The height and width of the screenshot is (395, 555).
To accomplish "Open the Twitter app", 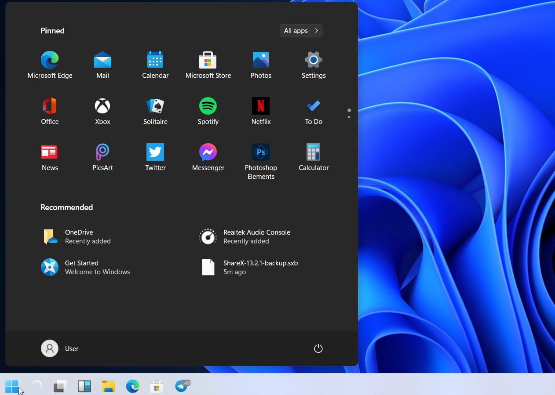I will (155, 157).
